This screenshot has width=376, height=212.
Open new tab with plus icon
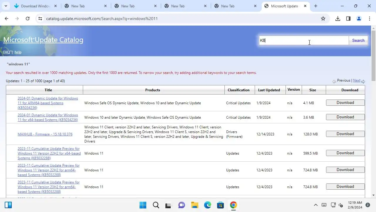coord(316,6)
